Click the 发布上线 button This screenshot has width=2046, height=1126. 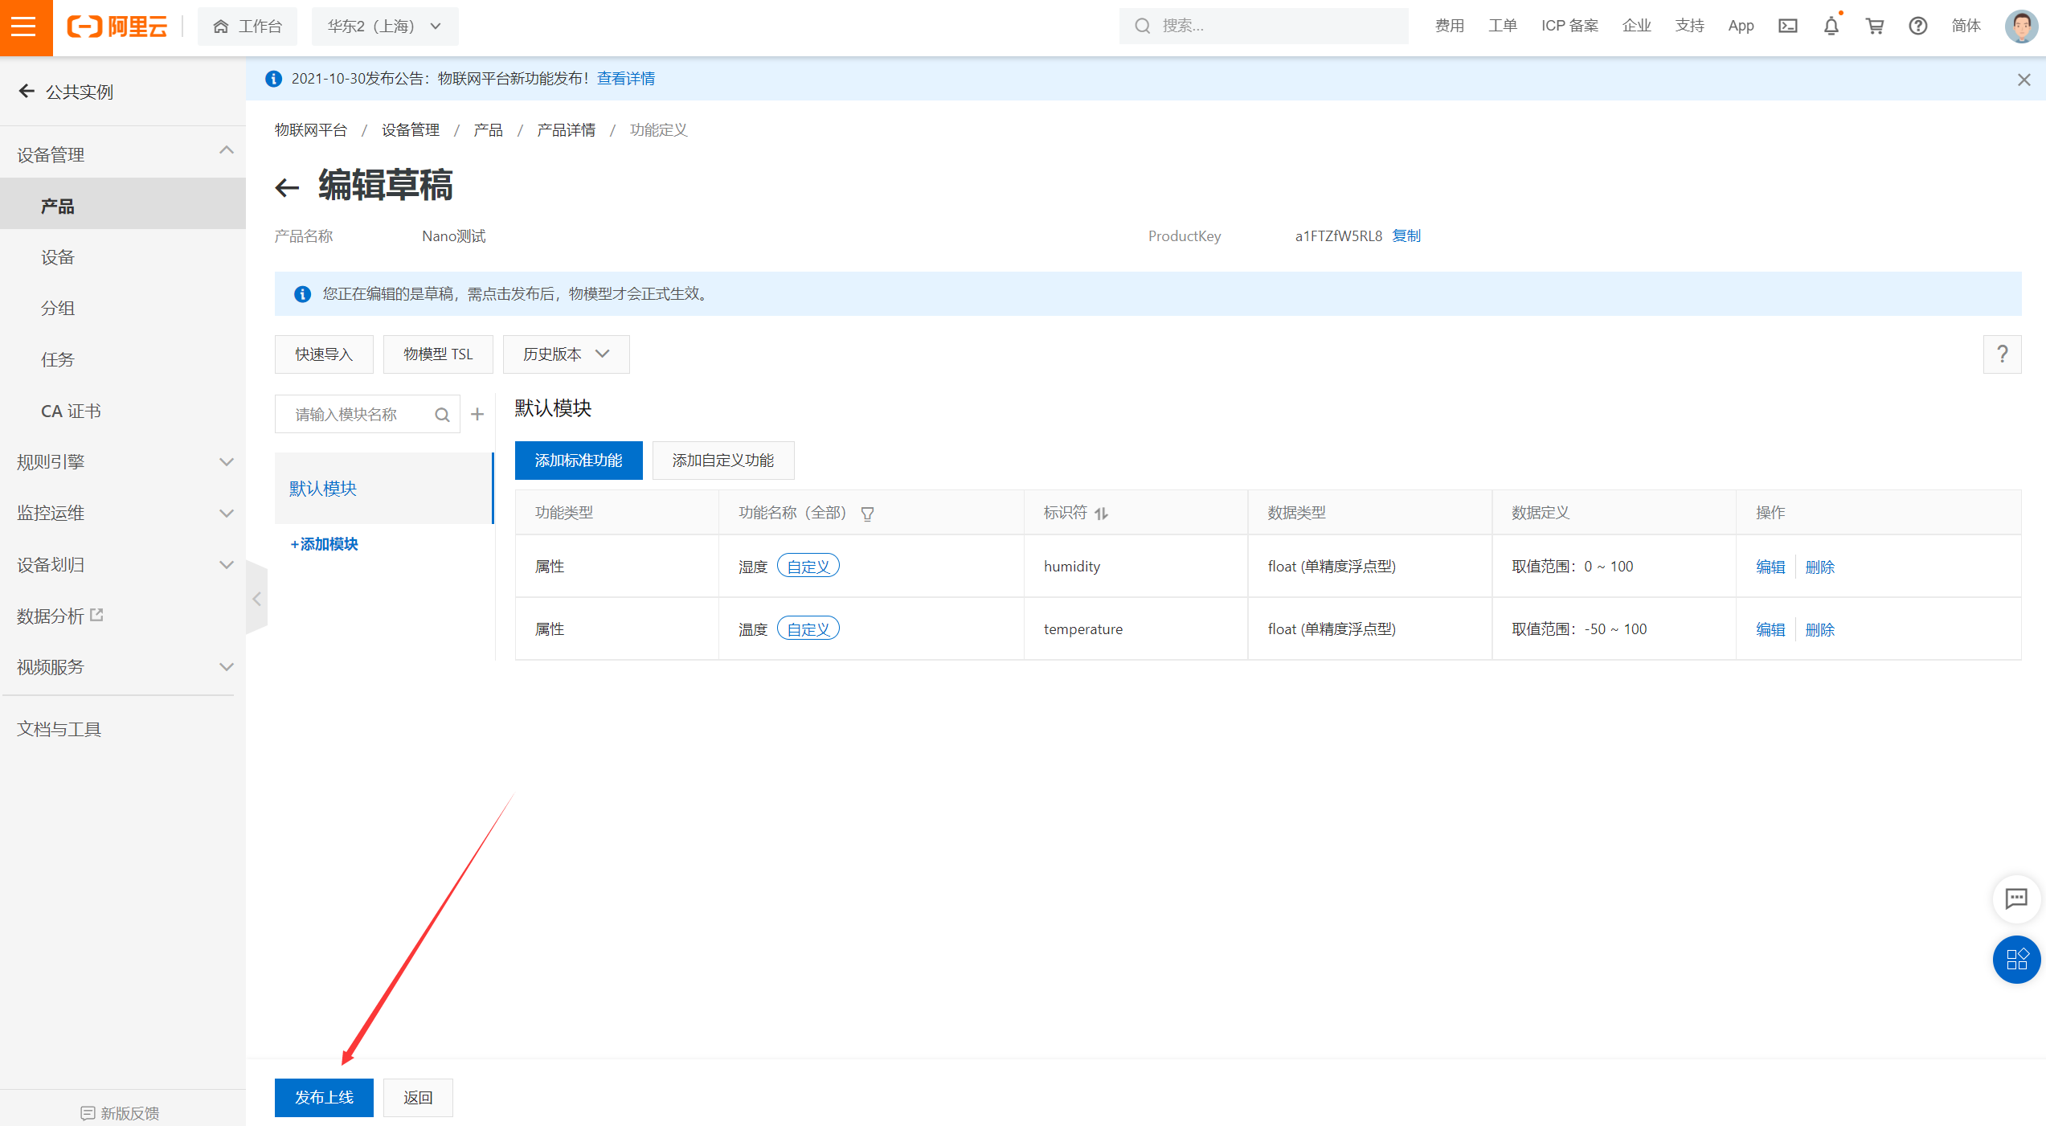(323, 1097)
